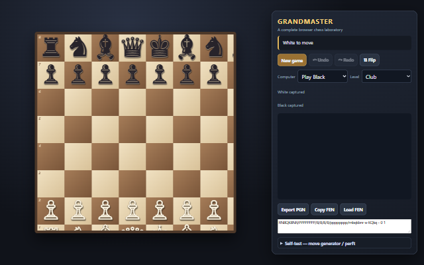The width and height of the screenshot is (424, 265).
Task: Open the Computer Play Black dropdown
Action: (323, 77)
